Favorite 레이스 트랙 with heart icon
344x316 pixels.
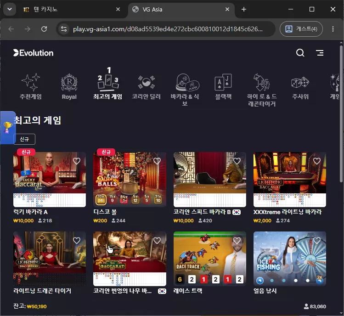(237, 241)
